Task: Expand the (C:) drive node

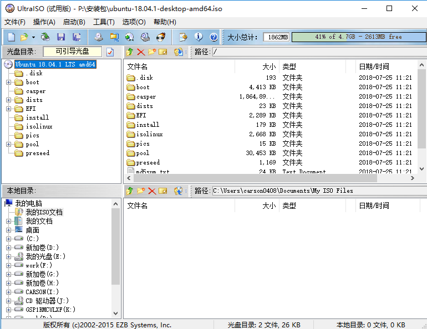Action: click(x=8, y=239)
